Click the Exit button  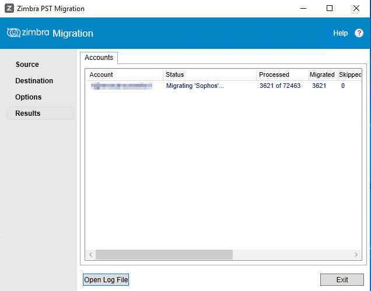[342, 280]
